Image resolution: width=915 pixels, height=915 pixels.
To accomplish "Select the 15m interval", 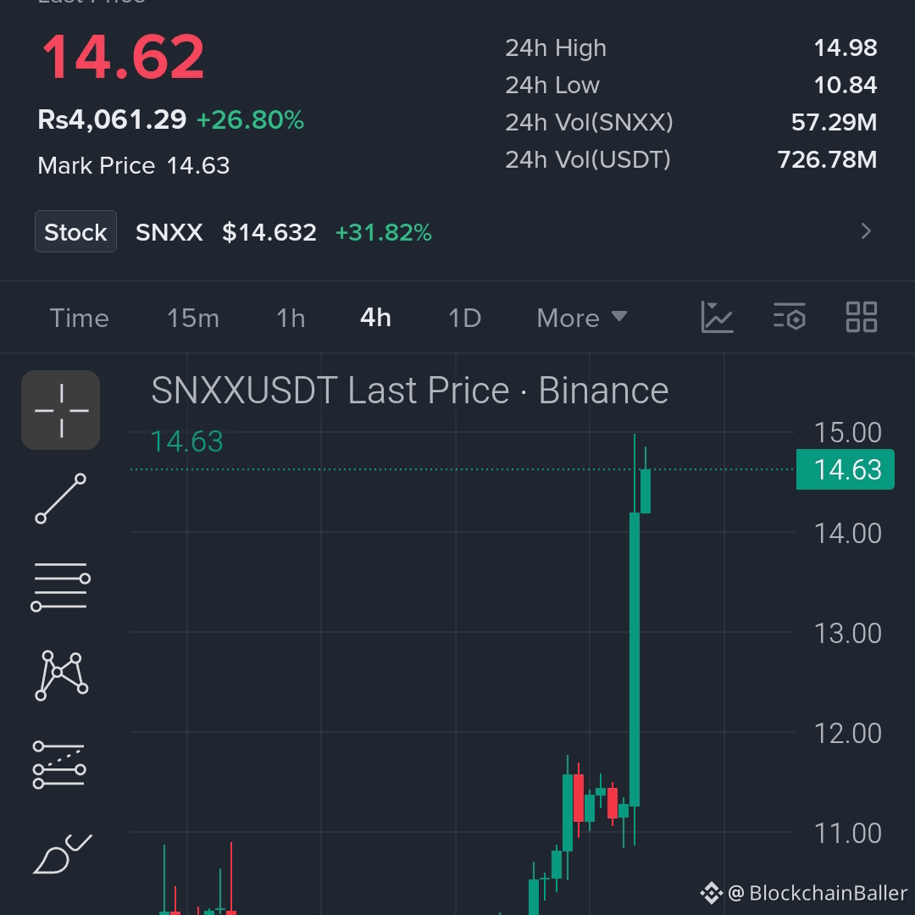I will pos(193,318).
